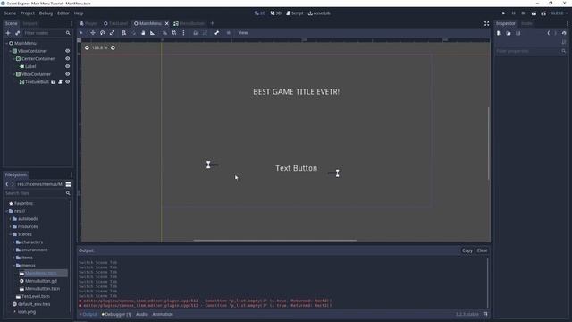Stop the running scene

523,13
